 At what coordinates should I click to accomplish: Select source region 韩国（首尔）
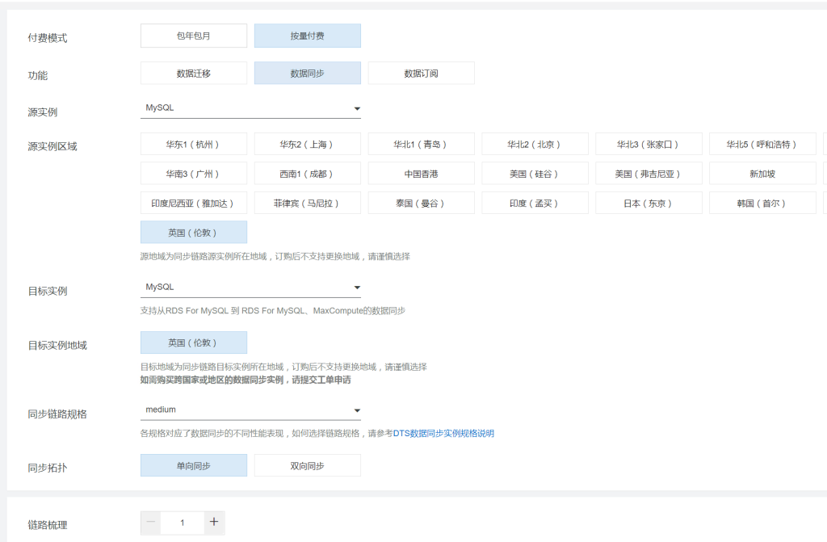[x=762, y=204]
